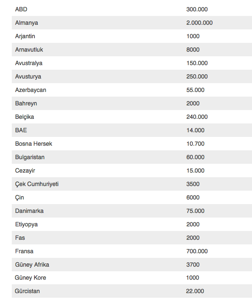
Task: Select the Bosna Hersek row label
Action: coord(34,144)
